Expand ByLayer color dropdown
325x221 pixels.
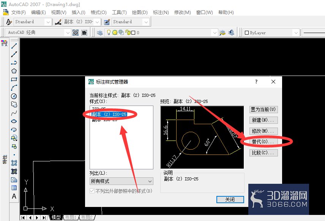(296, 33)
